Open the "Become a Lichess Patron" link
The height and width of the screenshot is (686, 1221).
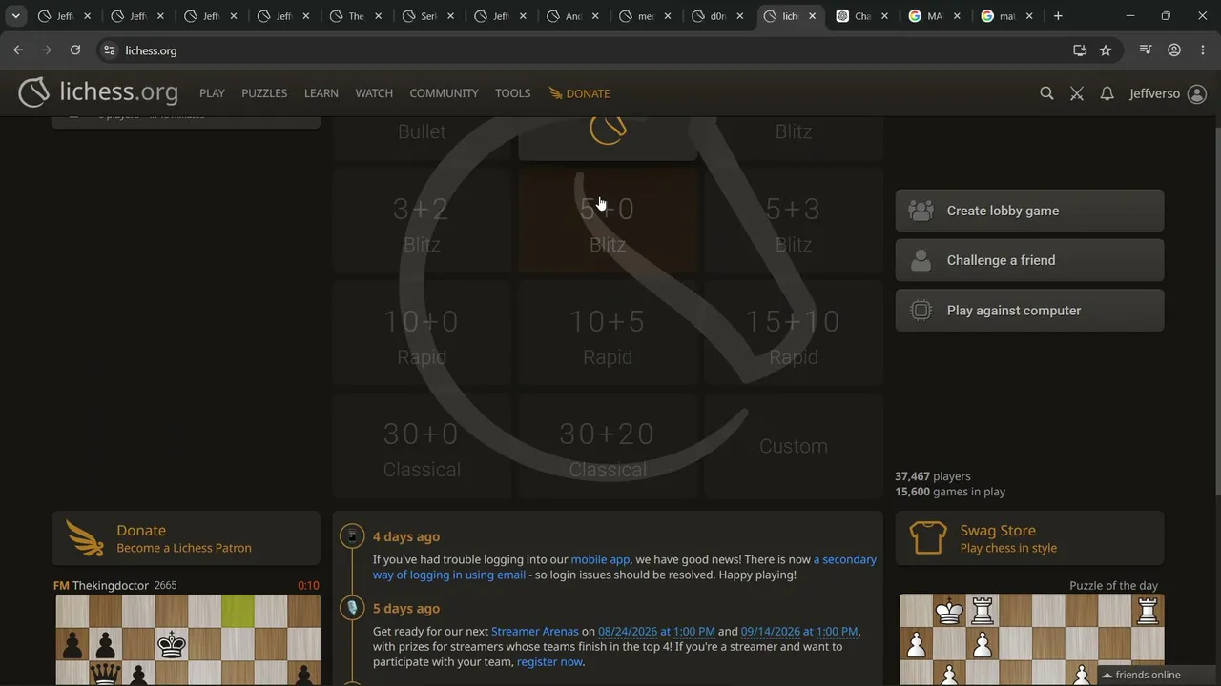[x=184, y=548]
